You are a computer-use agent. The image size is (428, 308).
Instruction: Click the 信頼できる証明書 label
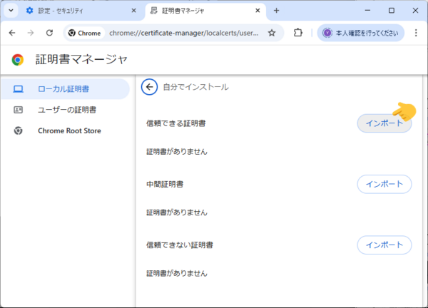tap(175, 123)
